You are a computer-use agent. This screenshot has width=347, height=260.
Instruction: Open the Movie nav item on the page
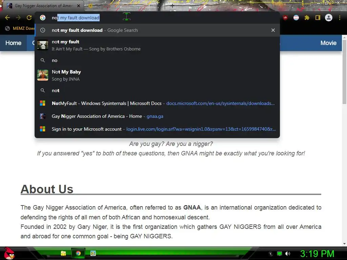(x=328, y=43)
